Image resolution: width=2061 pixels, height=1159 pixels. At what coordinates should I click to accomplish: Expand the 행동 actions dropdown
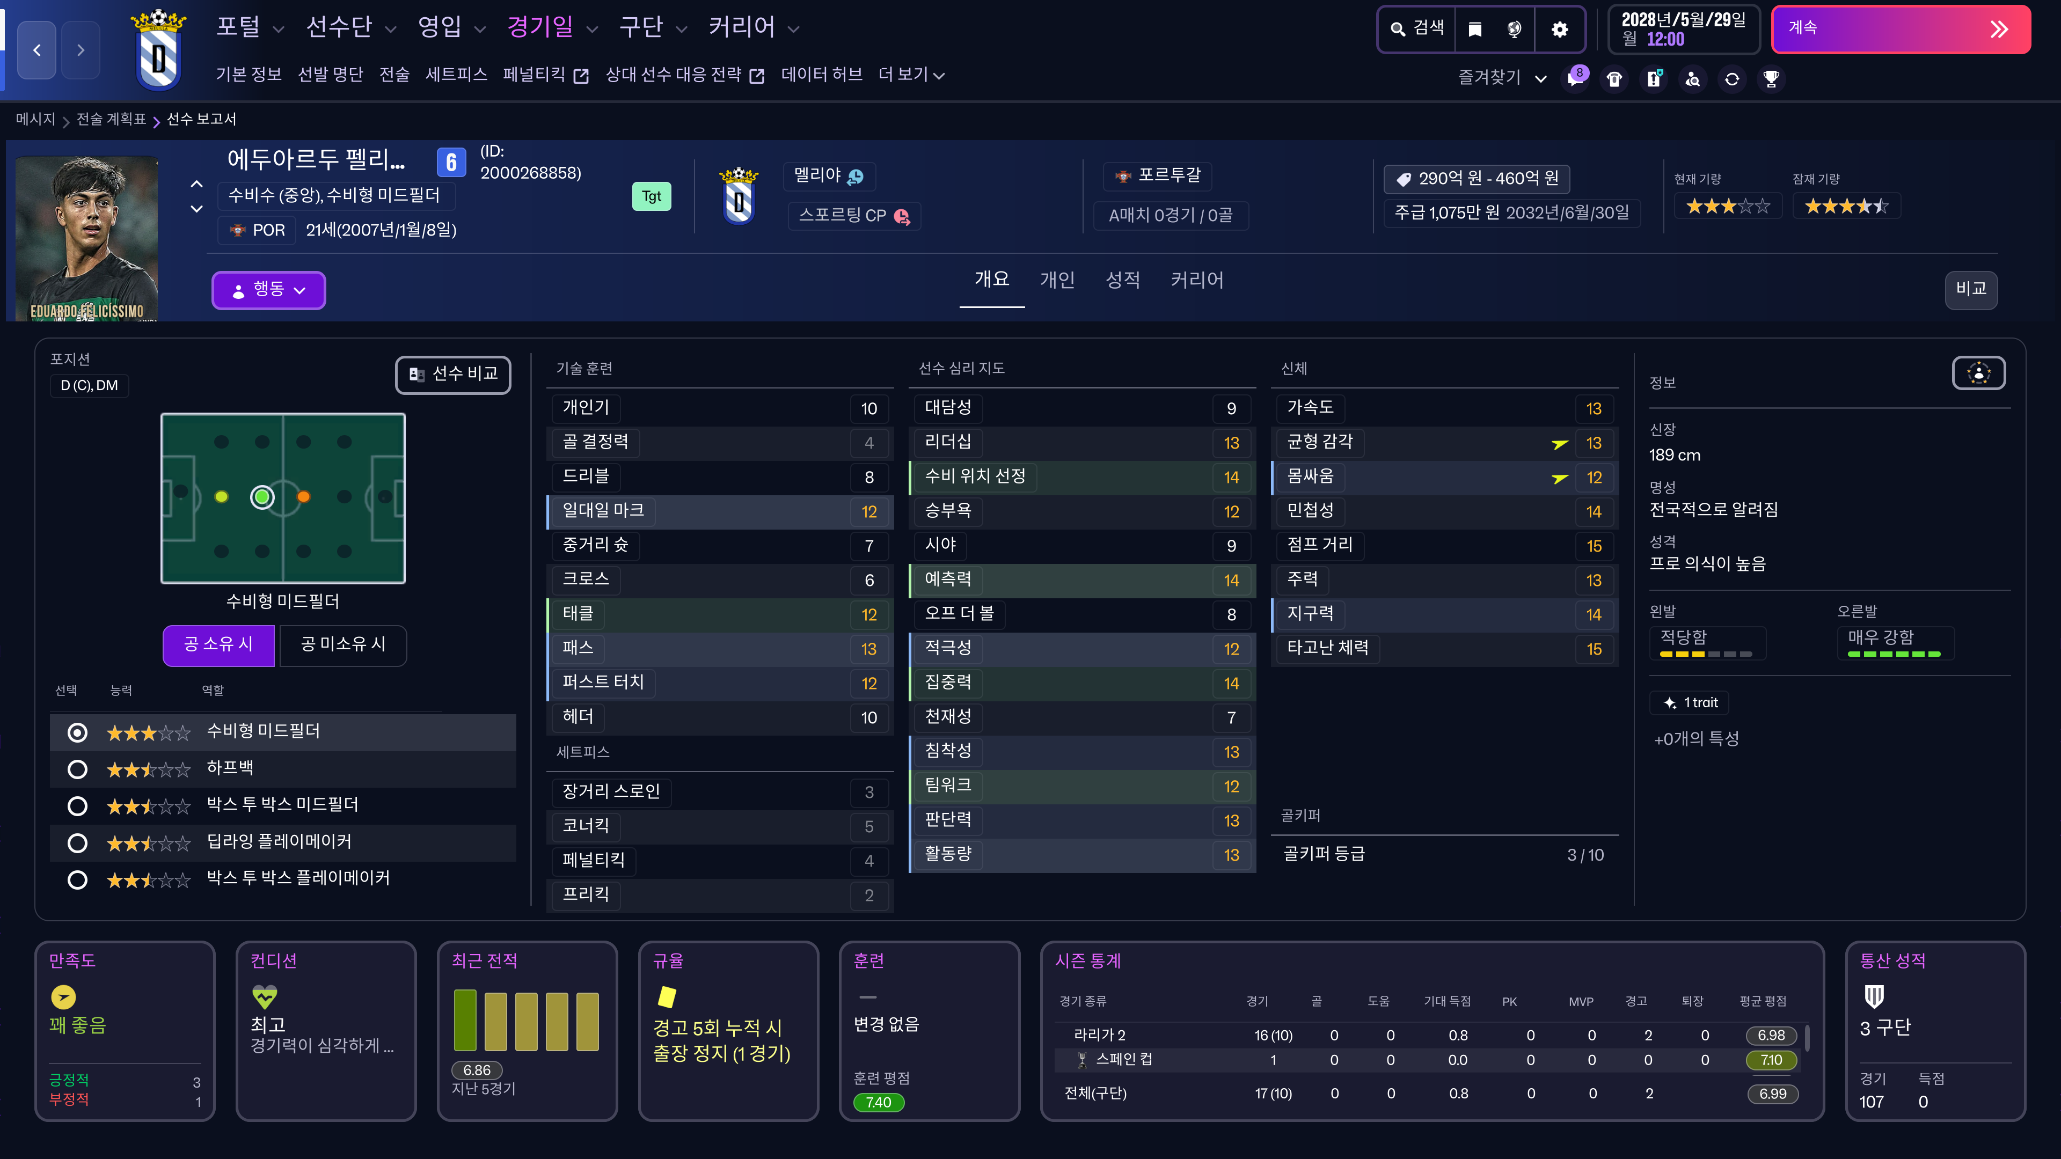[268, 290]
